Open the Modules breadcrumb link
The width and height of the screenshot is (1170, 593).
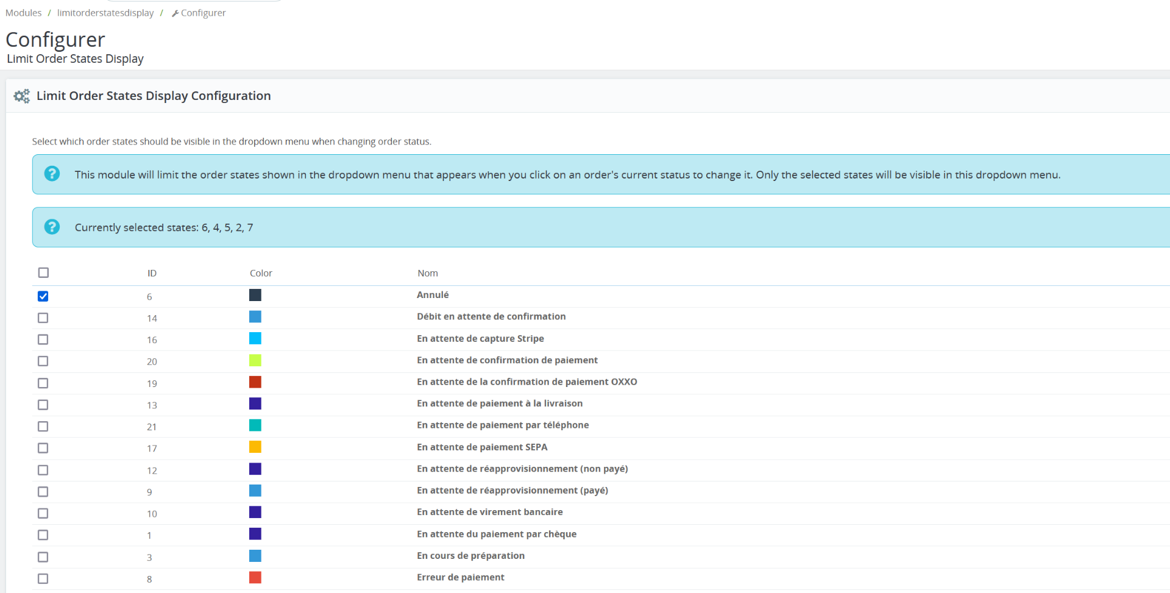[24, 13]
